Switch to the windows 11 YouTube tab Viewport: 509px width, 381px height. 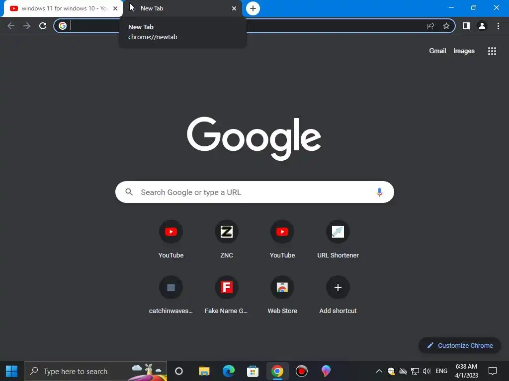coord(63,8)
